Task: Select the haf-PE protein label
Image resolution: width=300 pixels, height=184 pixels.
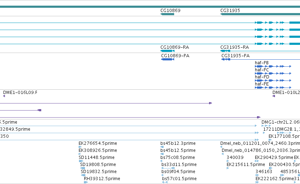Action: pos(262,84)
